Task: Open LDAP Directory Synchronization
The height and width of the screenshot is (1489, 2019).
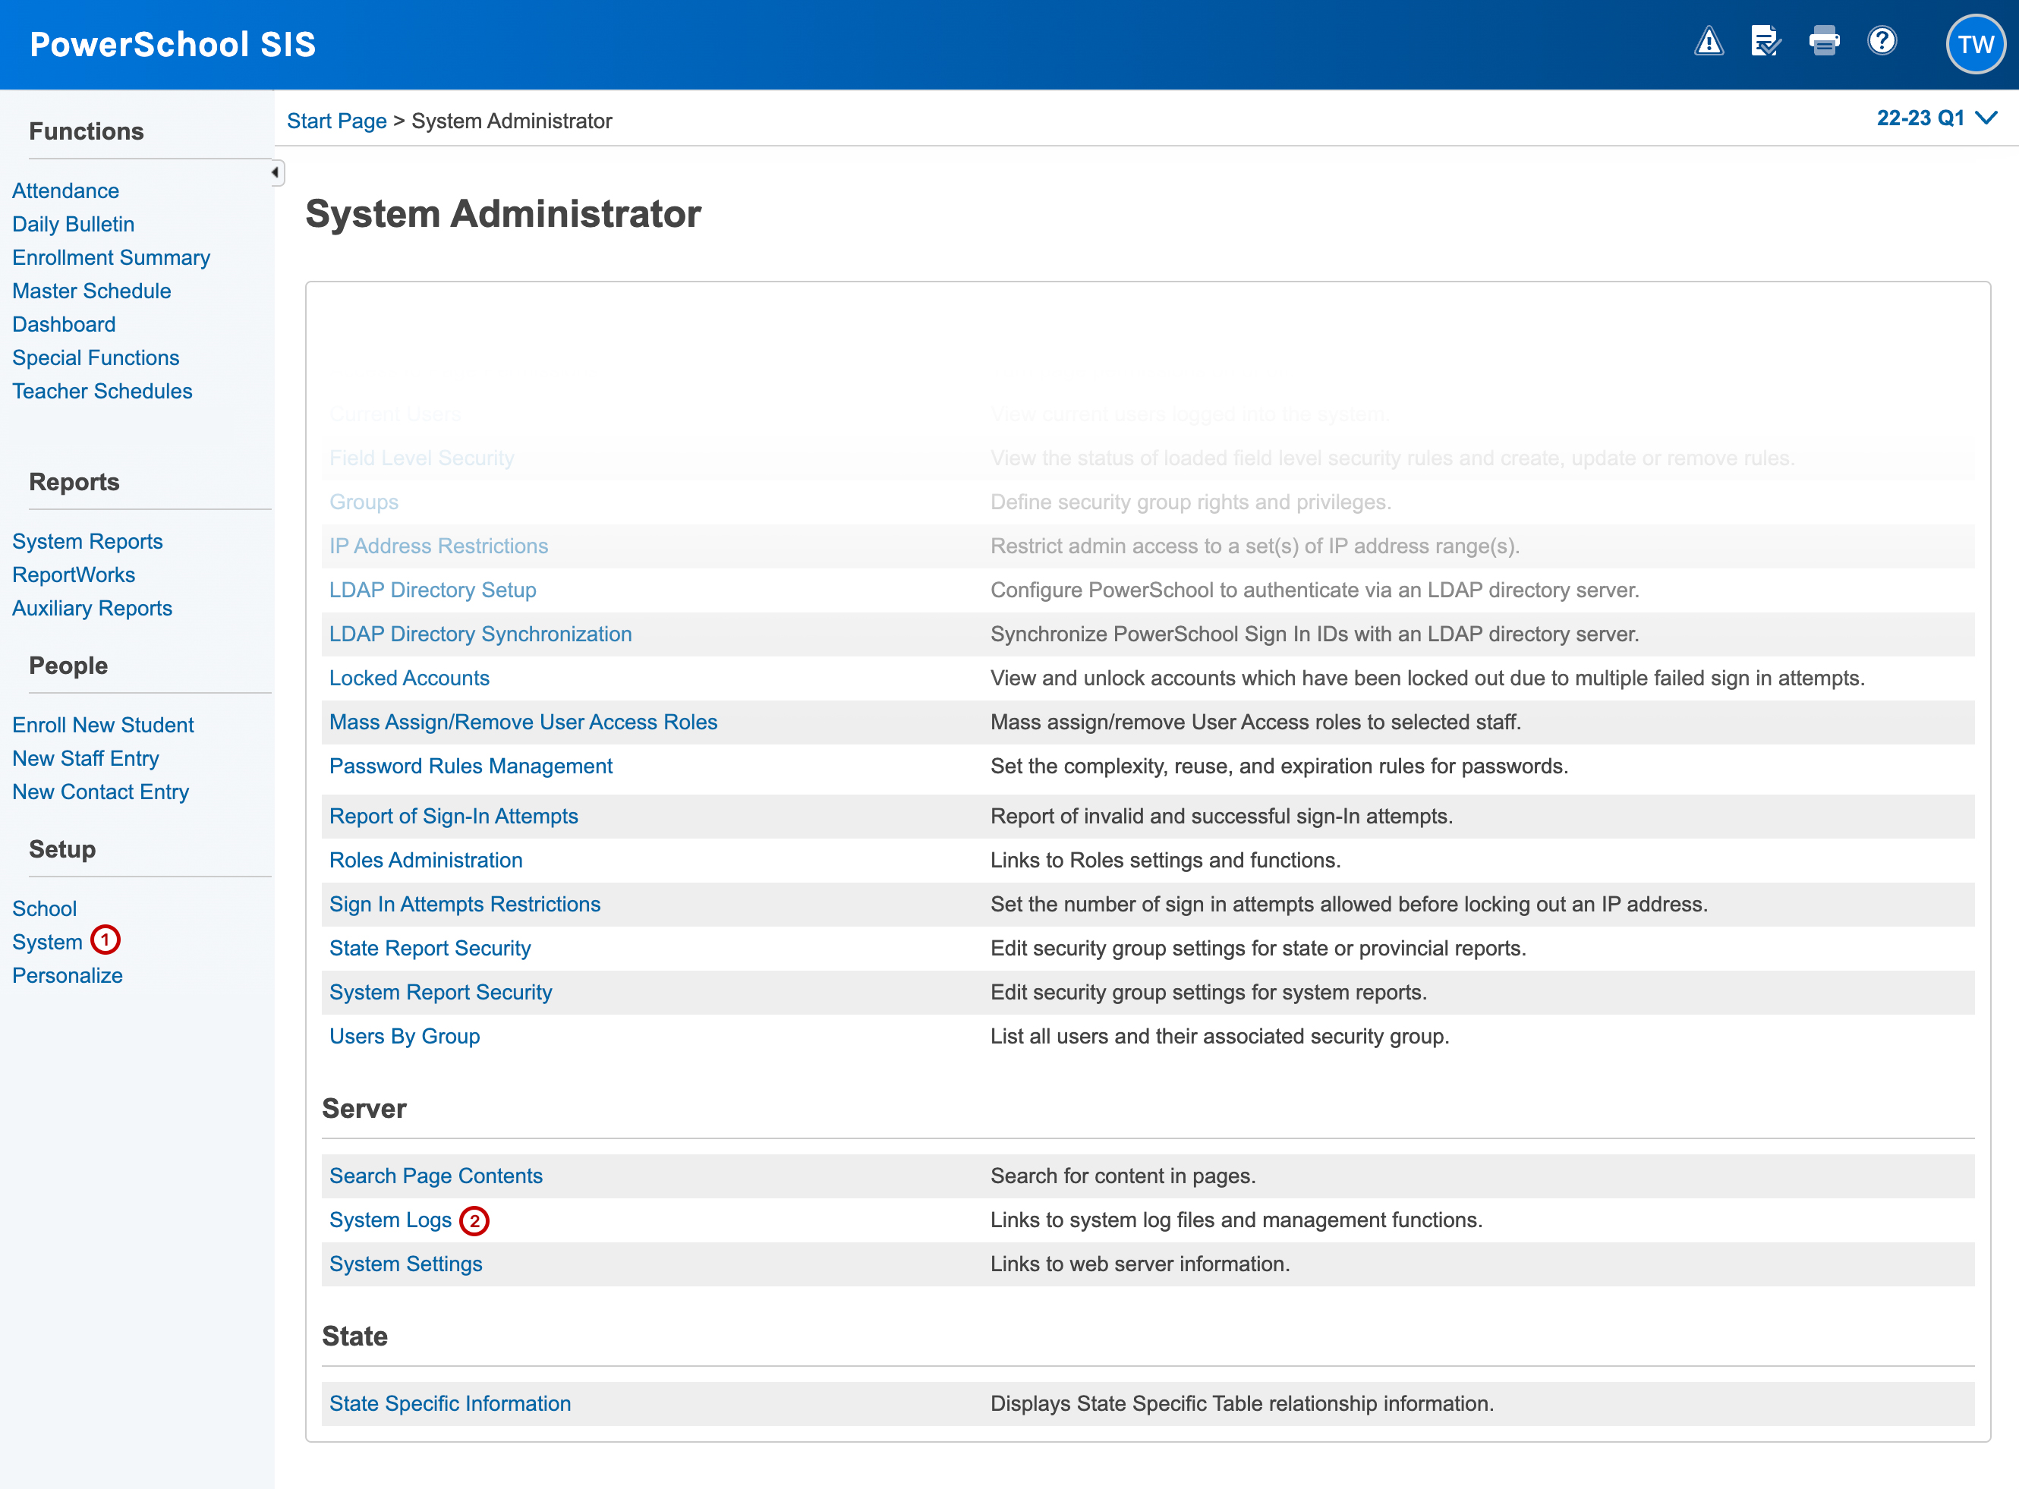Action: click(x=480, y=634)
